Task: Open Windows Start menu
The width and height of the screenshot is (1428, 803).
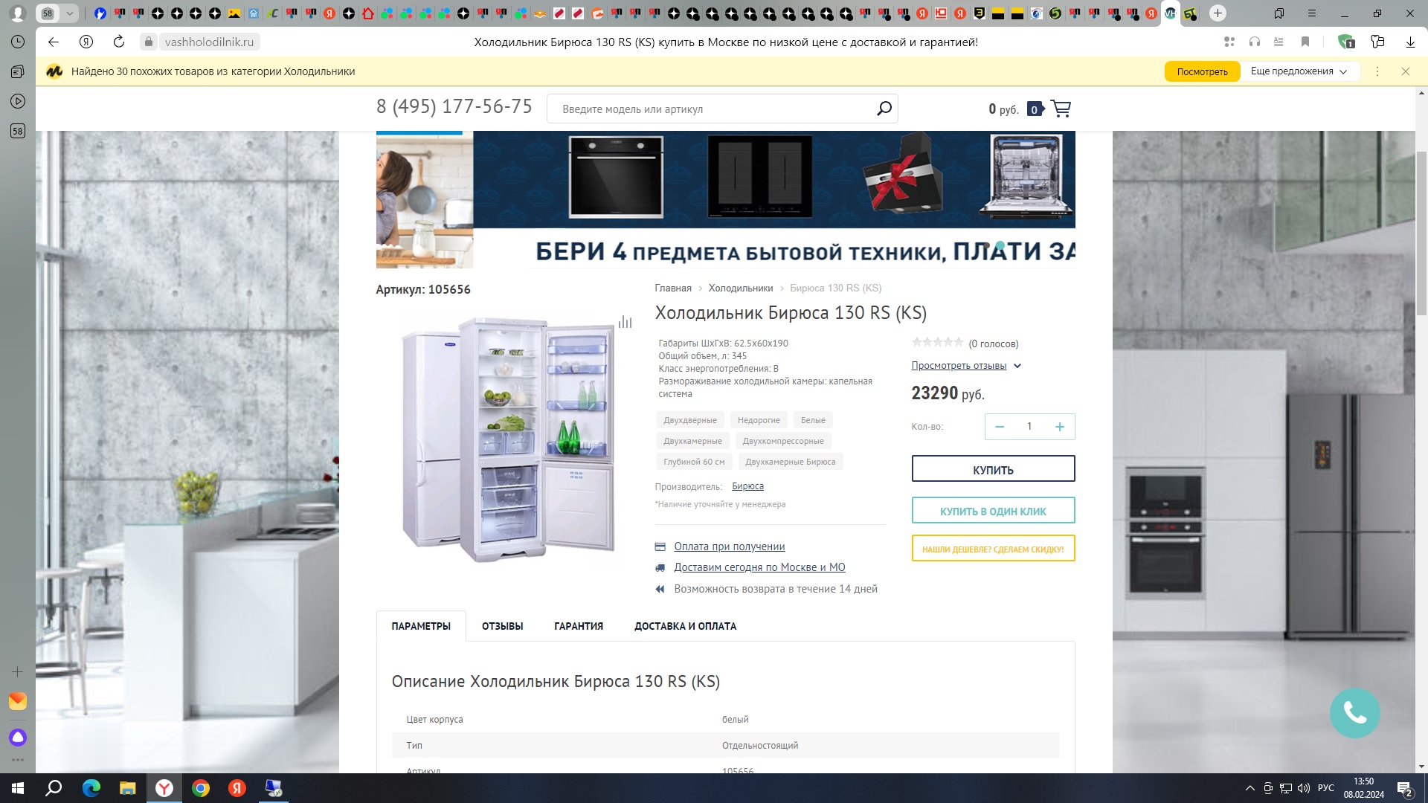Action: 18,788
